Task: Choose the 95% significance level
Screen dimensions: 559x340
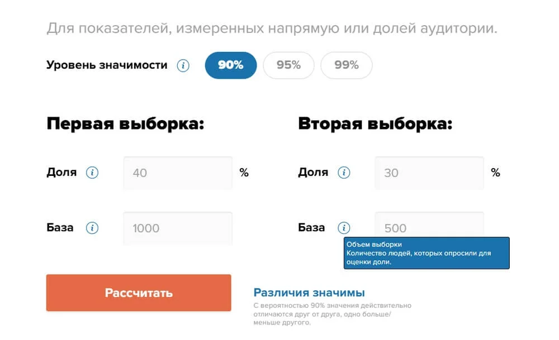Action: point(288,65)
